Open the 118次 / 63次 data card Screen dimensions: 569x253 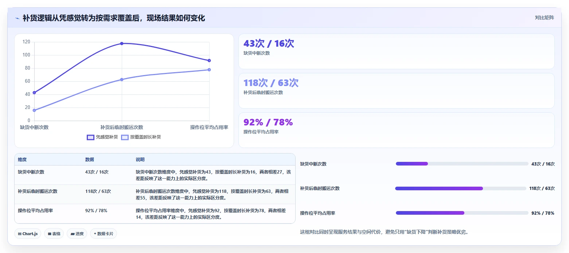(x=396, y=91)
